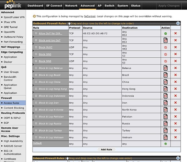Open the Block and log DoT rule
The height and width of the screenshot is (162, 187).
click(49, 40)
